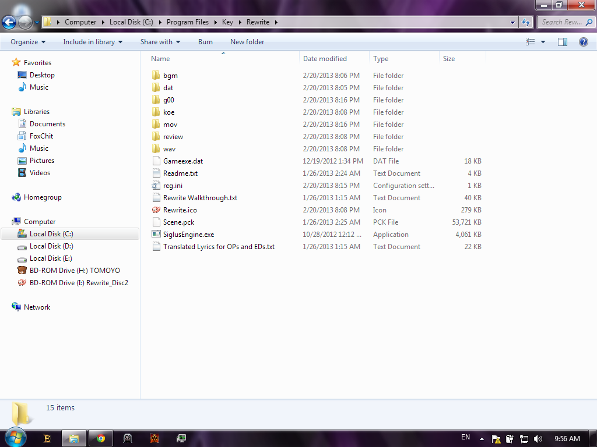Select the SiglusEngine.exe application icon
This screenshot has width=597, height=447.
pyautogui.click(x=156, y=235)
